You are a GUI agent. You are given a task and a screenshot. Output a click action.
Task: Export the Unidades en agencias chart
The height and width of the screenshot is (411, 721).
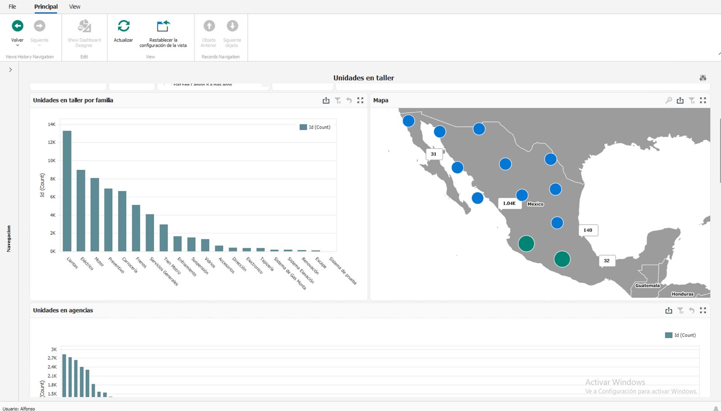point(668,311)
